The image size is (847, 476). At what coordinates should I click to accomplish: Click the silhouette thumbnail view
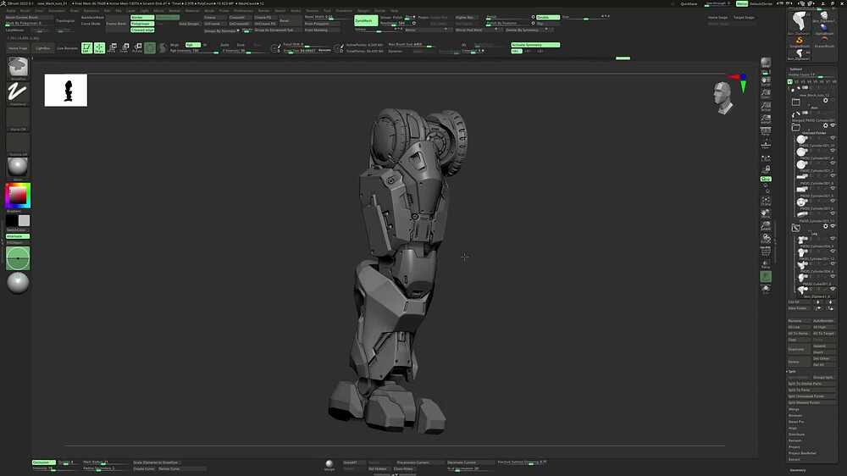(x=66, y=91)
